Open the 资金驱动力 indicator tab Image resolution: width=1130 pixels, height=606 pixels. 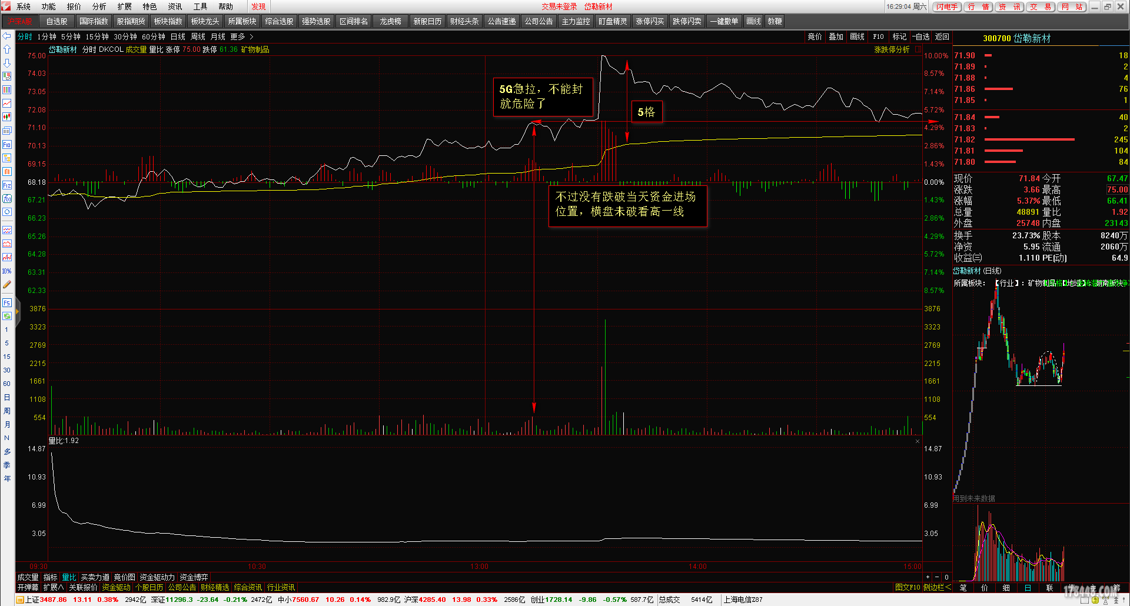(157, 577)
